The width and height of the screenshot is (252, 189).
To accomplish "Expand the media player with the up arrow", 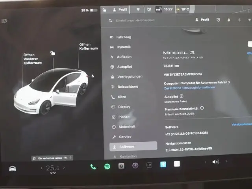I will click(70, 157).
